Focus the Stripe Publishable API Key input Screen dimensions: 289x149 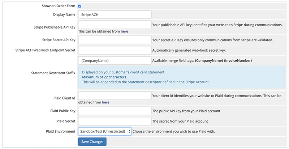(x=115, y=25)
